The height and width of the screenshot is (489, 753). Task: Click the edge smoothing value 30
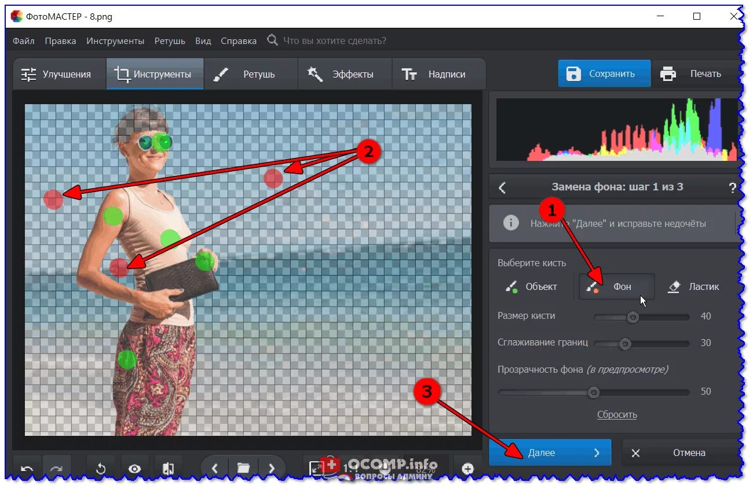coord(706,343)
